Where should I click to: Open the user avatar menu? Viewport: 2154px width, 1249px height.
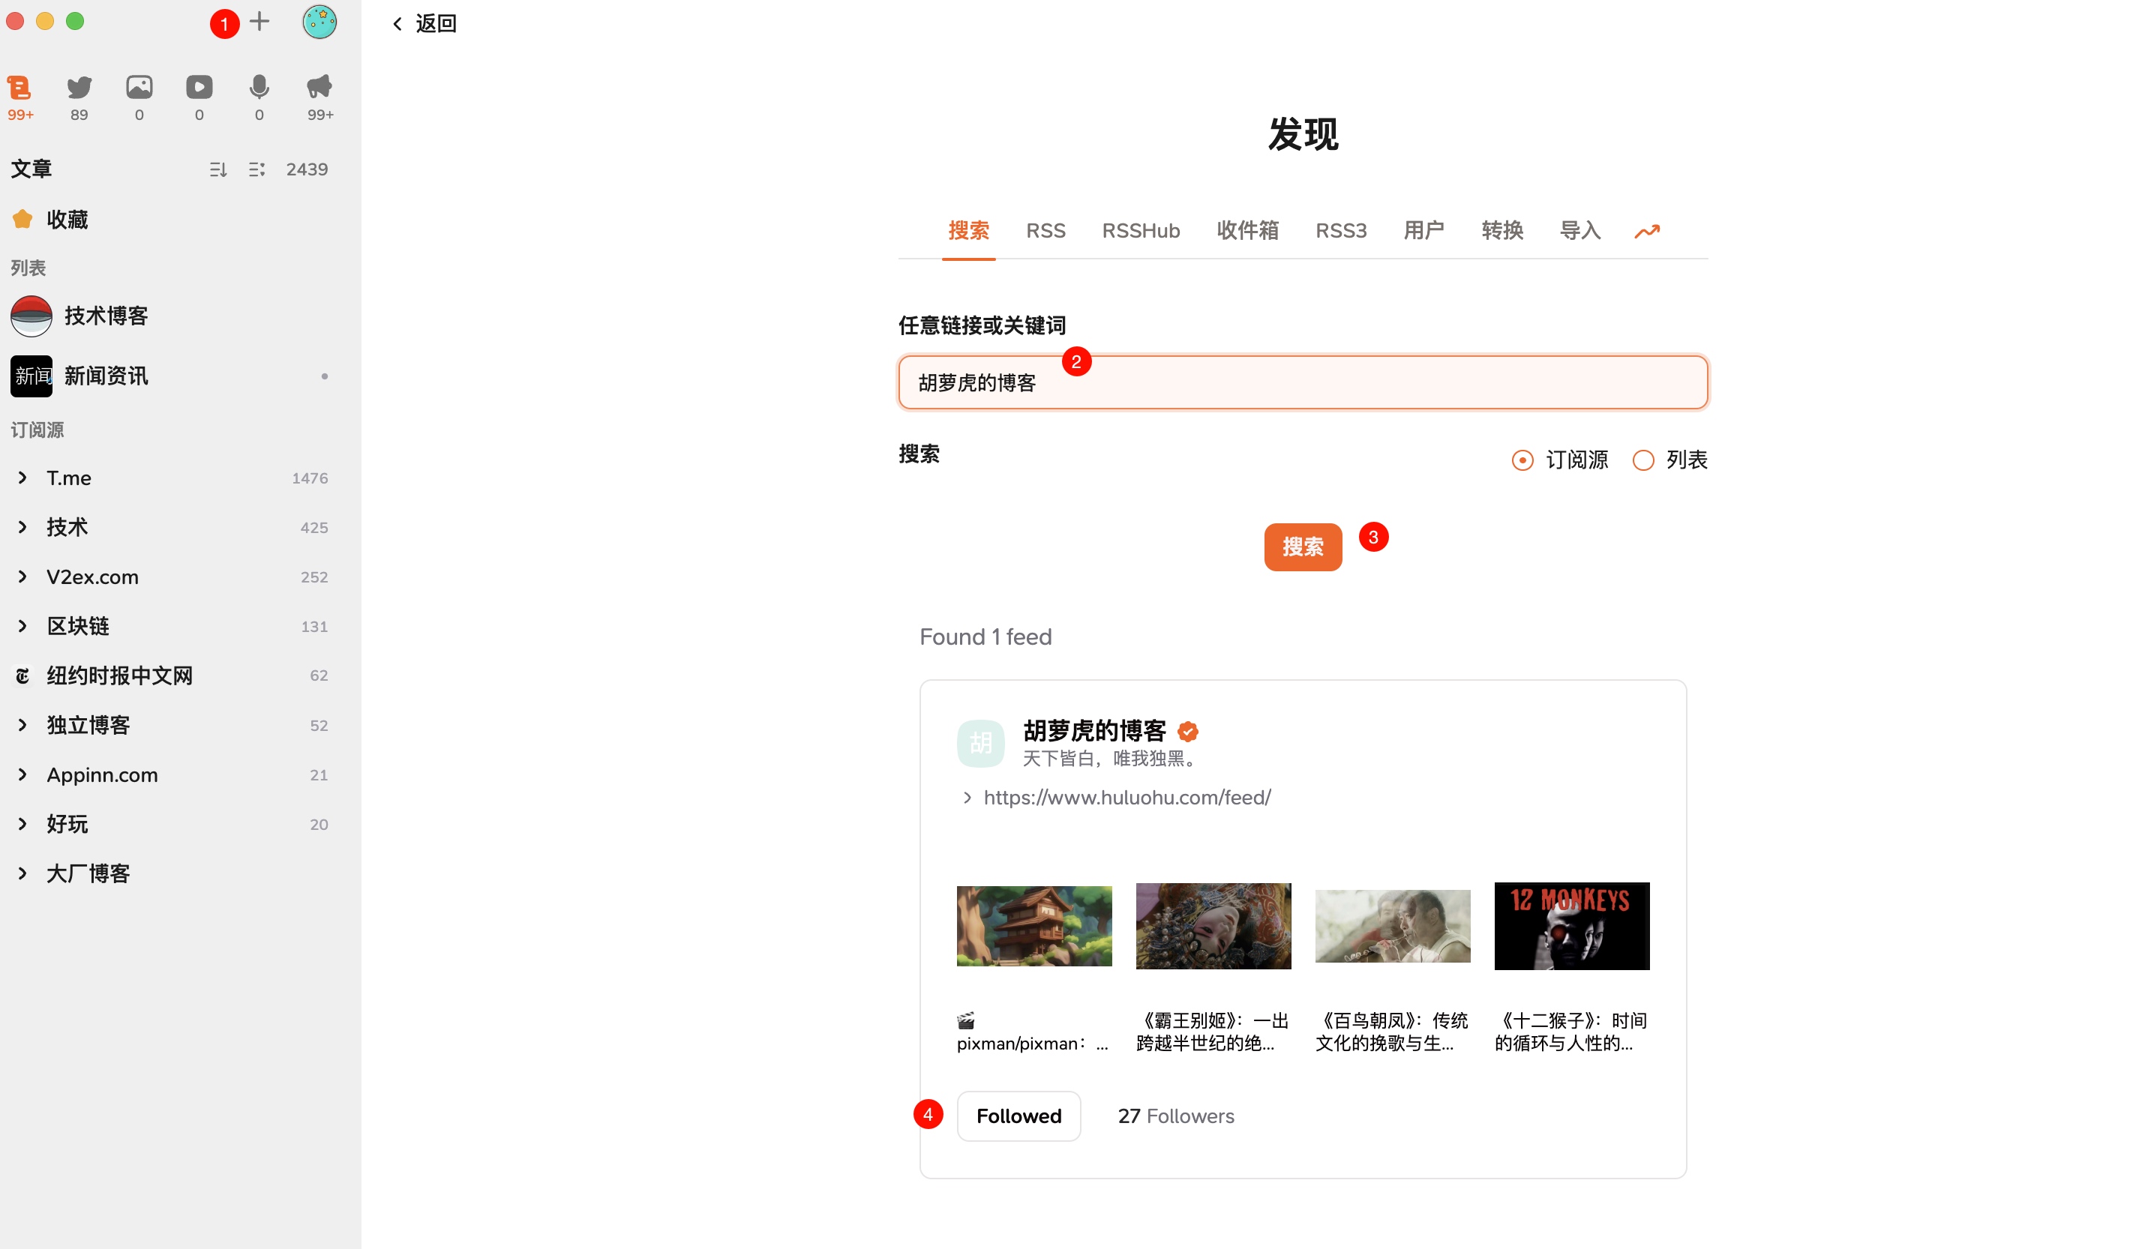click(x=319, y=21)
